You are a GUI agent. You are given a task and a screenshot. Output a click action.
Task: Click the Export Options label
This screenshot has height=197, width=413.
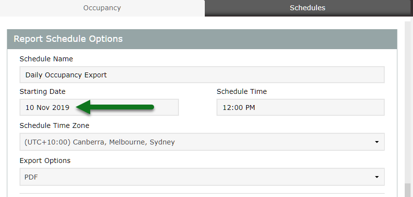point(45,161)
